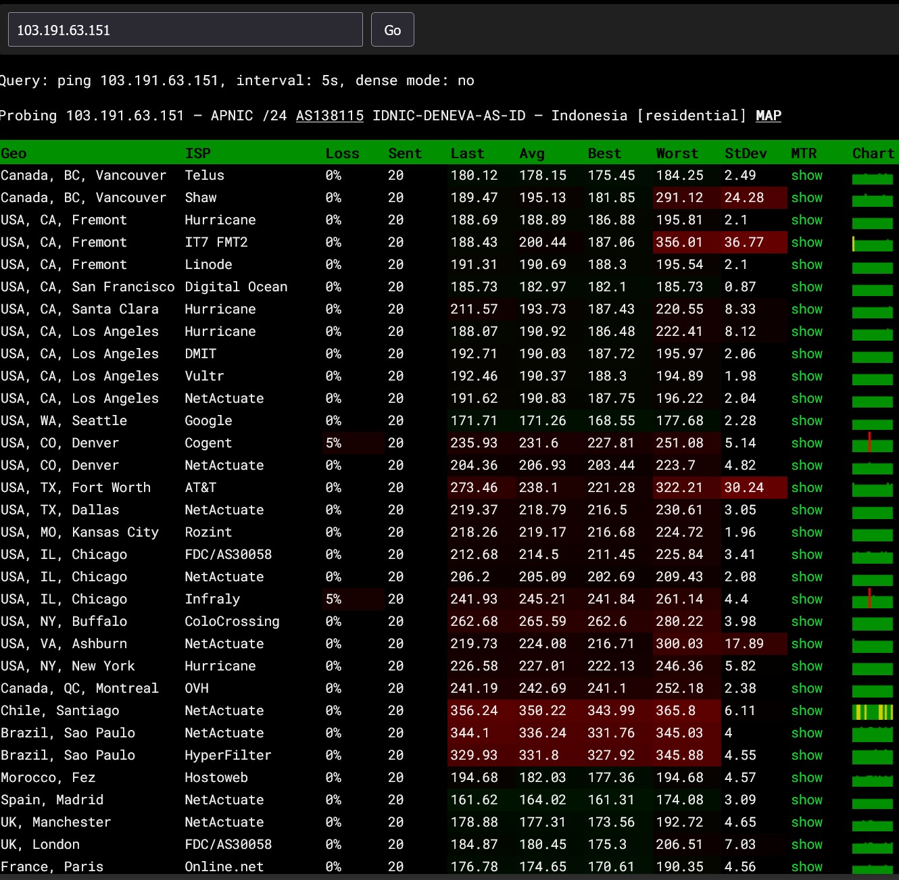
Task: Show MTR for Manchester NetActuate
Action: coord(807,822)
